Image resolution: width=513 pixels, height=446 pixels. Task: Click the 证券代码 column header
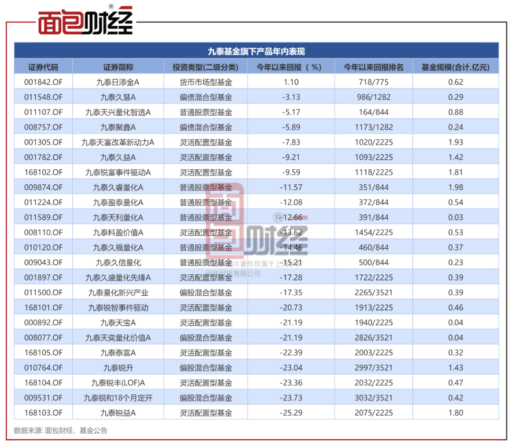(43, 67)
